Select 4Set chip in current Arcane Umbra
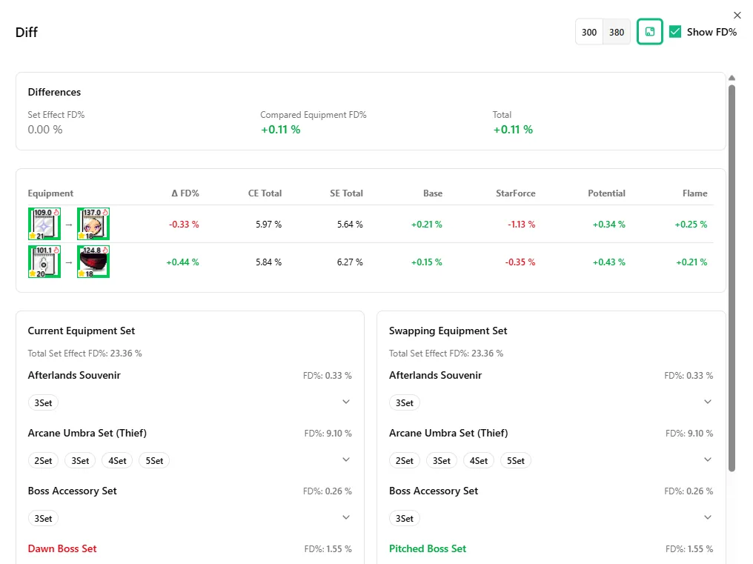 pos(117,461)
